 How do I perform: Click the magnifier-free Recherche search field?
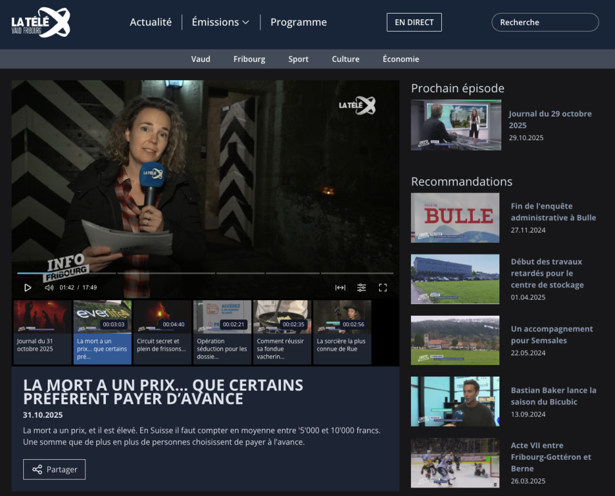click(x=545, y=22)
